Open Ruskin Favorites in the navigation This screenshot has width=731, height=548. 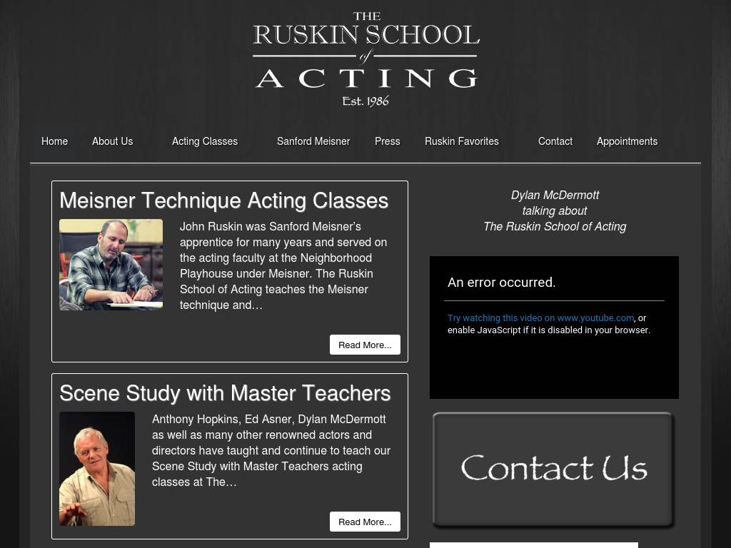pyautogui.click(x=462, y=141)
